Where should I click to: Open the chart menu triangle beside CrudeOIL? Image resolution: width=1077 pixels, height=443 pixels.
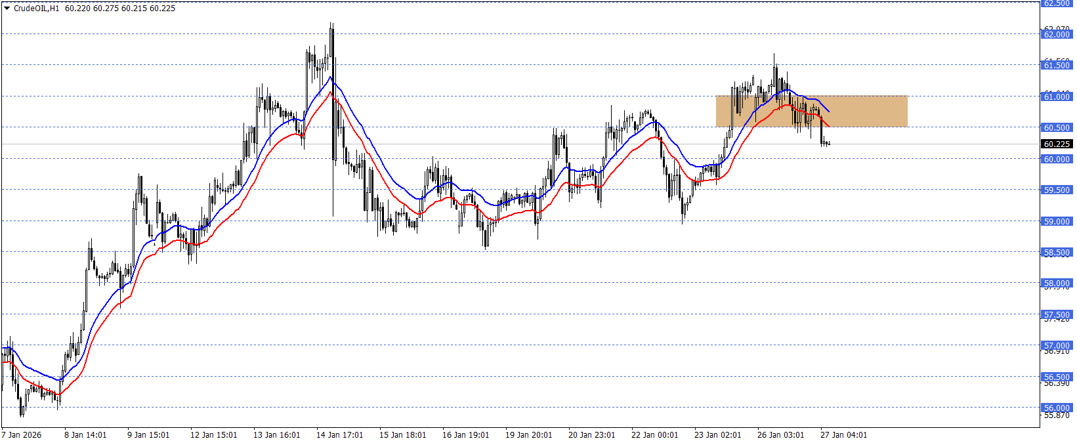[7, 9]
